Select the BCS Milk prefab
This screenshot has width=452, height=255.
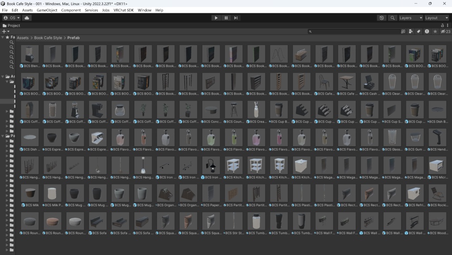click(30, 193)
